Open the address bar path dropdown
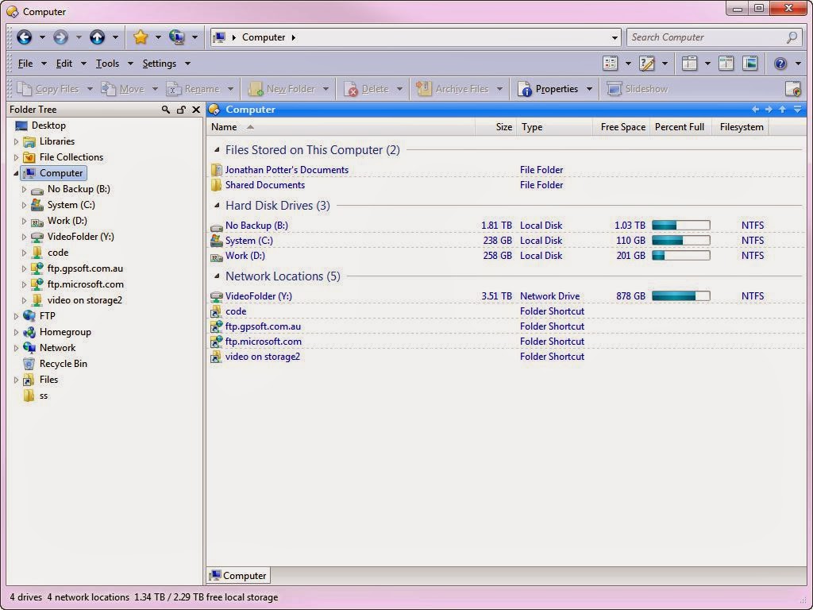The width and height of the screenshot is (813, 610). (615, 37)
